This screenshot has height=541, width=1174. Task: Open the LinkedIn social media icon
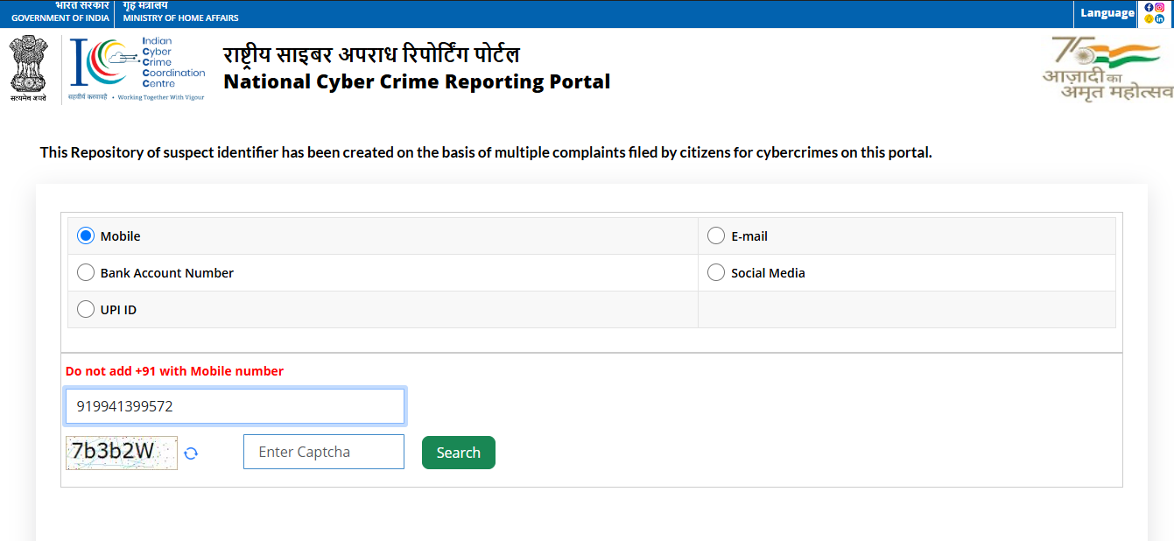pos(1160,19)
